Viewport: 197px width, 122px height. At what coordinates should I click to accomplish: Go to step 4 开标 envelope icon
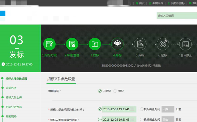point(117,44)
